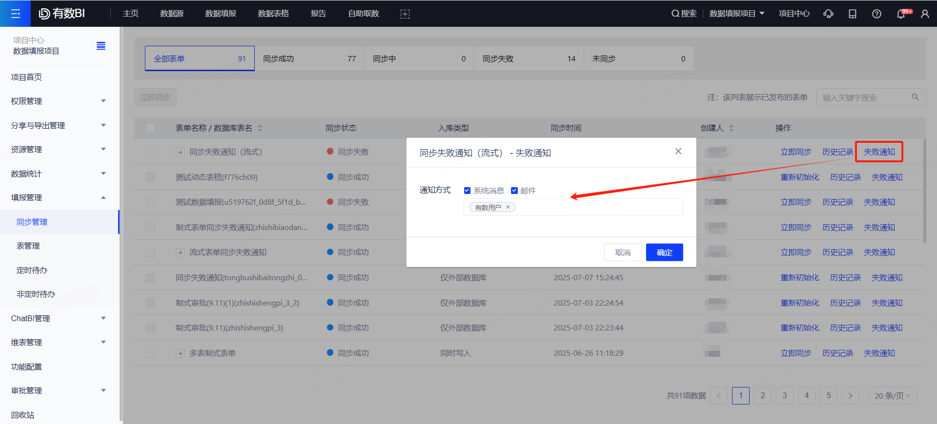The height and width of the screenshot is (424, 937).
Task: Click the 确定 button in dialog
Action: [x=664, y=252]
